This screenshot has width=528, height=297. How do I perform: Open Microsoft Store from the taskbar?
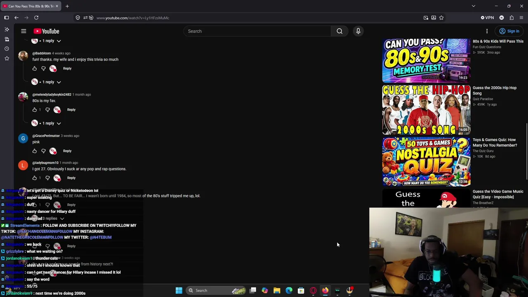pyautogui.click(x=301, y=290)
